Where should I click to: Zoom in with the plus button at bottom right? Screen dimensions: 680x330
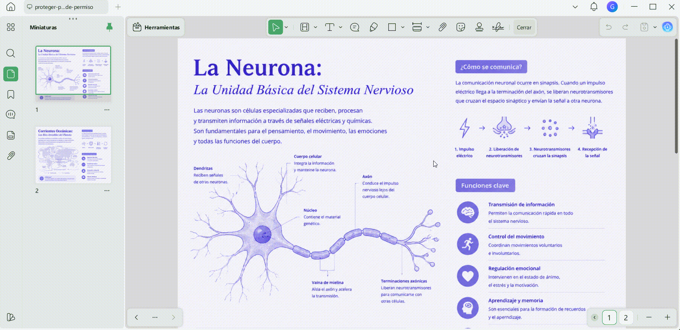pos(667,317)
